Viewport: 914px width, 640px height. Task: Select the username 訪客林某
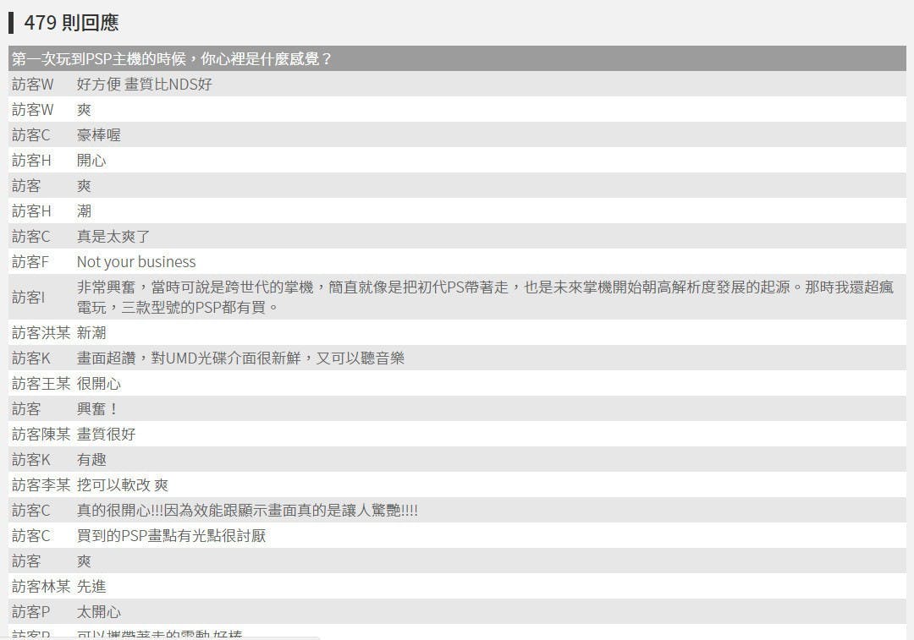coord(41,587)
